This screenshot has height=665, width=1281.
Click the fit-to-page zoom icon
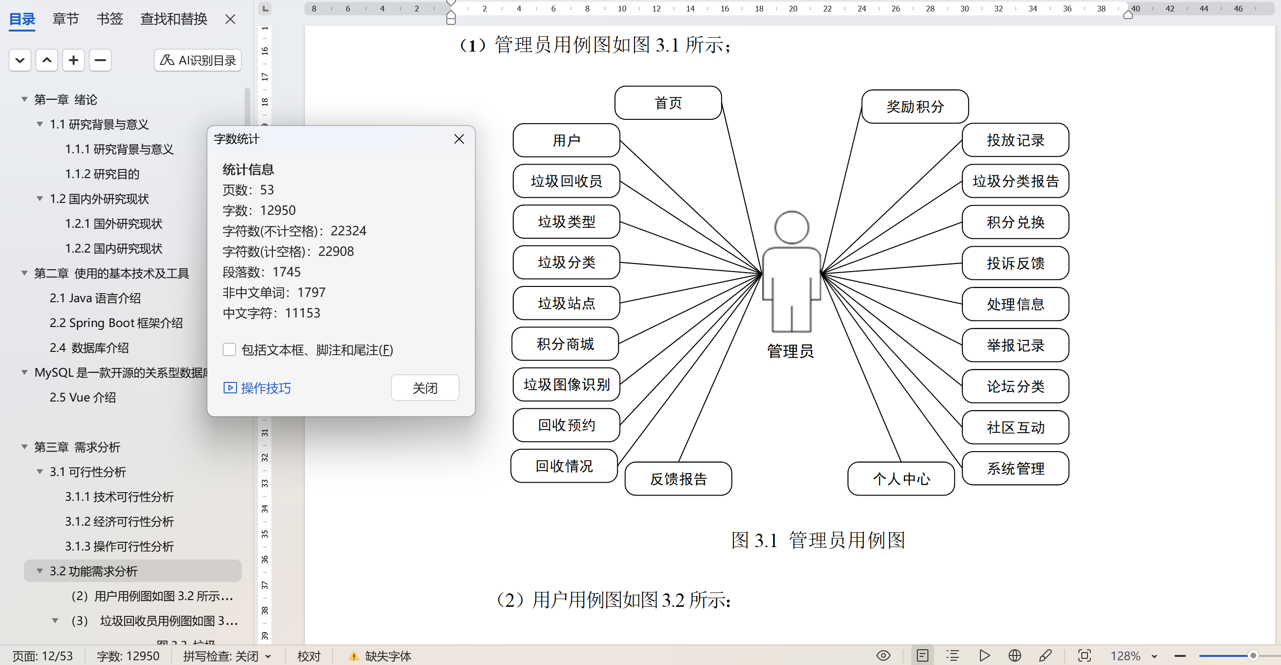(x=1084, y=655)
